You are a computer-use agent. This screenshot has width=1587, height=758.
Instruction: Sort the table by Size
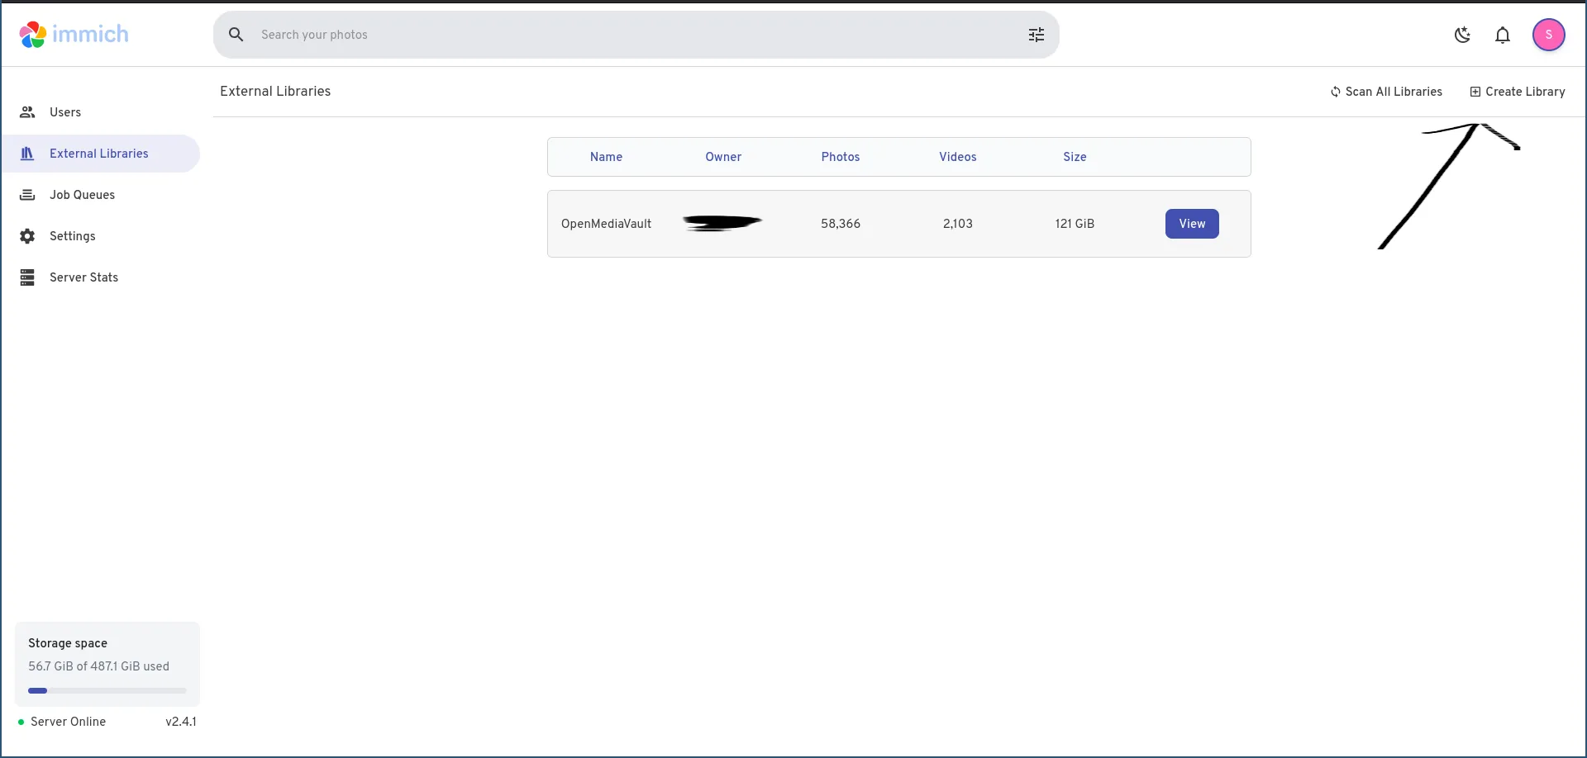(x=1075, y=157)
